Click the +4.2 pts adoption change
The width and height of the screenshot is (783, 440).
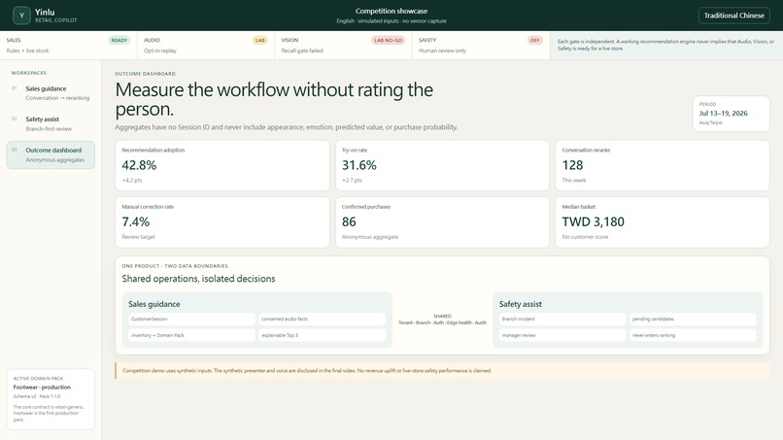coord(132,181)
